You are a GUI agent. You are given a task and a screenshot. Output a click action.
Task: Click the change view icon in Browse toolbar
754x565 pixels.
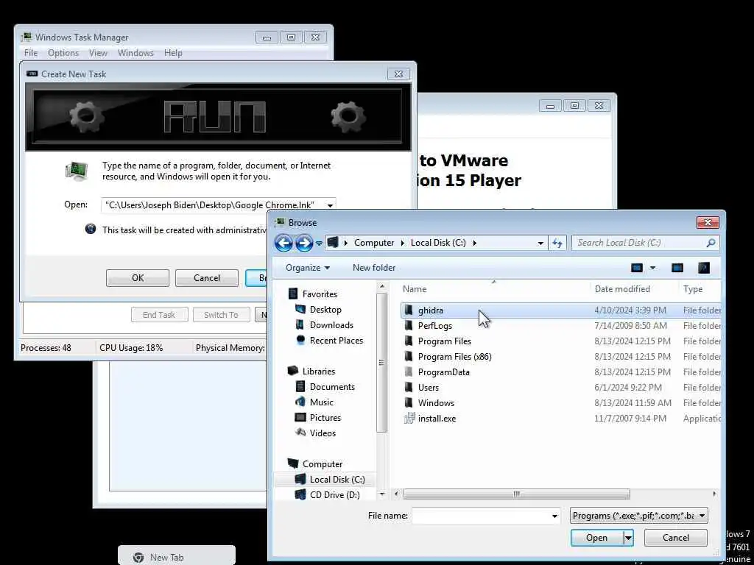[x=637, y=268]
